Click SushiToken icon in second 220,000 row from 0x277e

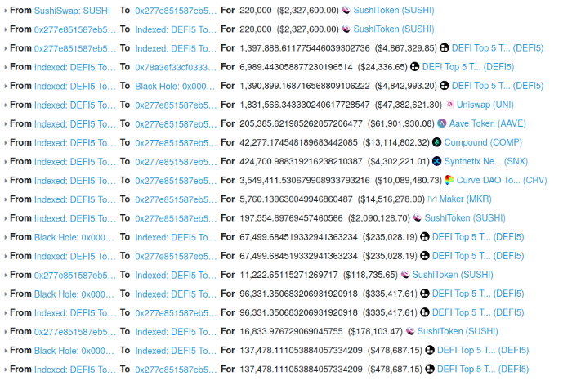click(x=346, y=29)
